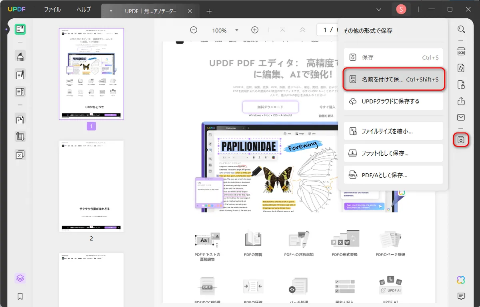This screenshot has height=307, width=480.
Task: Choose 保存 in the save menu
Action: 393,57
